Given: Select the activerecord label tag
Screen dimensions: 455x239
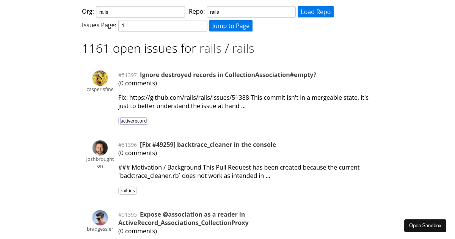Looking at the screenshot, I should [133, 121].
